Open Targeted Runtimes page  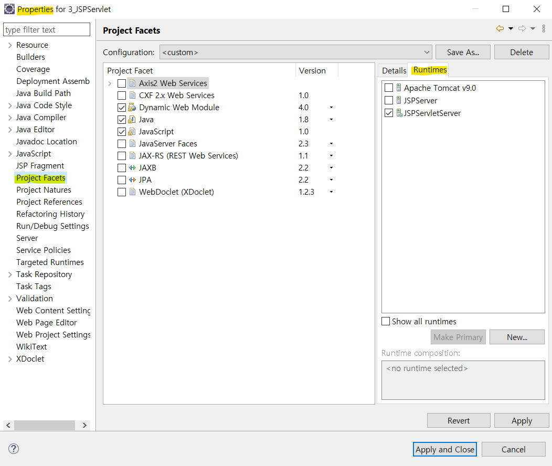click(50, 262)
